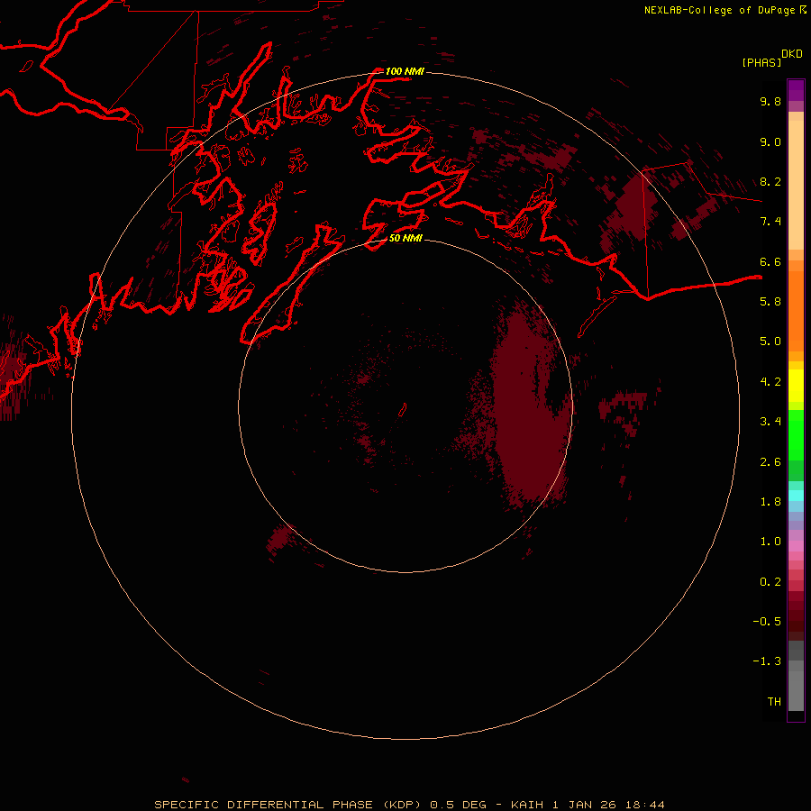Click the TH threshold label
Viewport: 811px width, 811px height.
tap(774, 702)
